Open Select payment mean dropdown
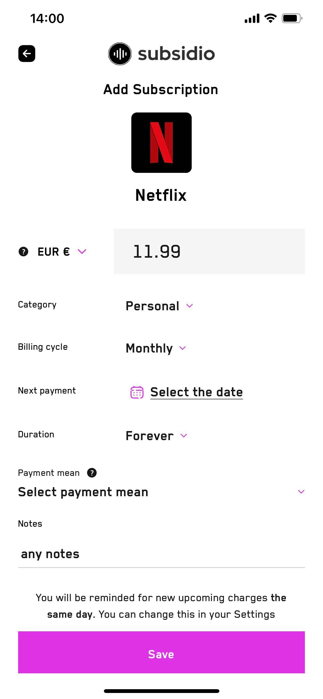The image size is (323, 699). (x=161, y=492)
